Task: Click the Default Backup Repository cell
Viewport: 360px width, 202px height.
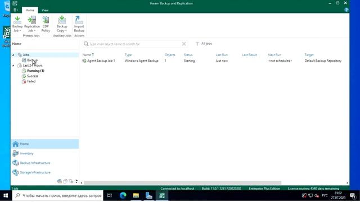Action: click(x=323, y=61)
